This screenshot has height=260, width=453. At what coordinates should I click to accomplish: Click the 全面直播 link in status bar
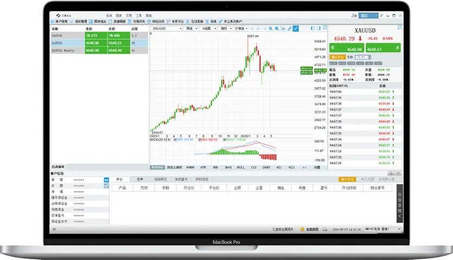pos(312,230)
